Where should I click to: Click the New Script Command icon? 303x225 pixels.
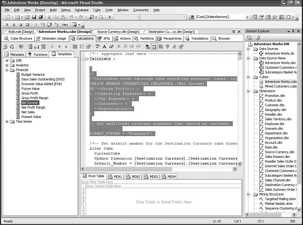(x=43, y=47)
